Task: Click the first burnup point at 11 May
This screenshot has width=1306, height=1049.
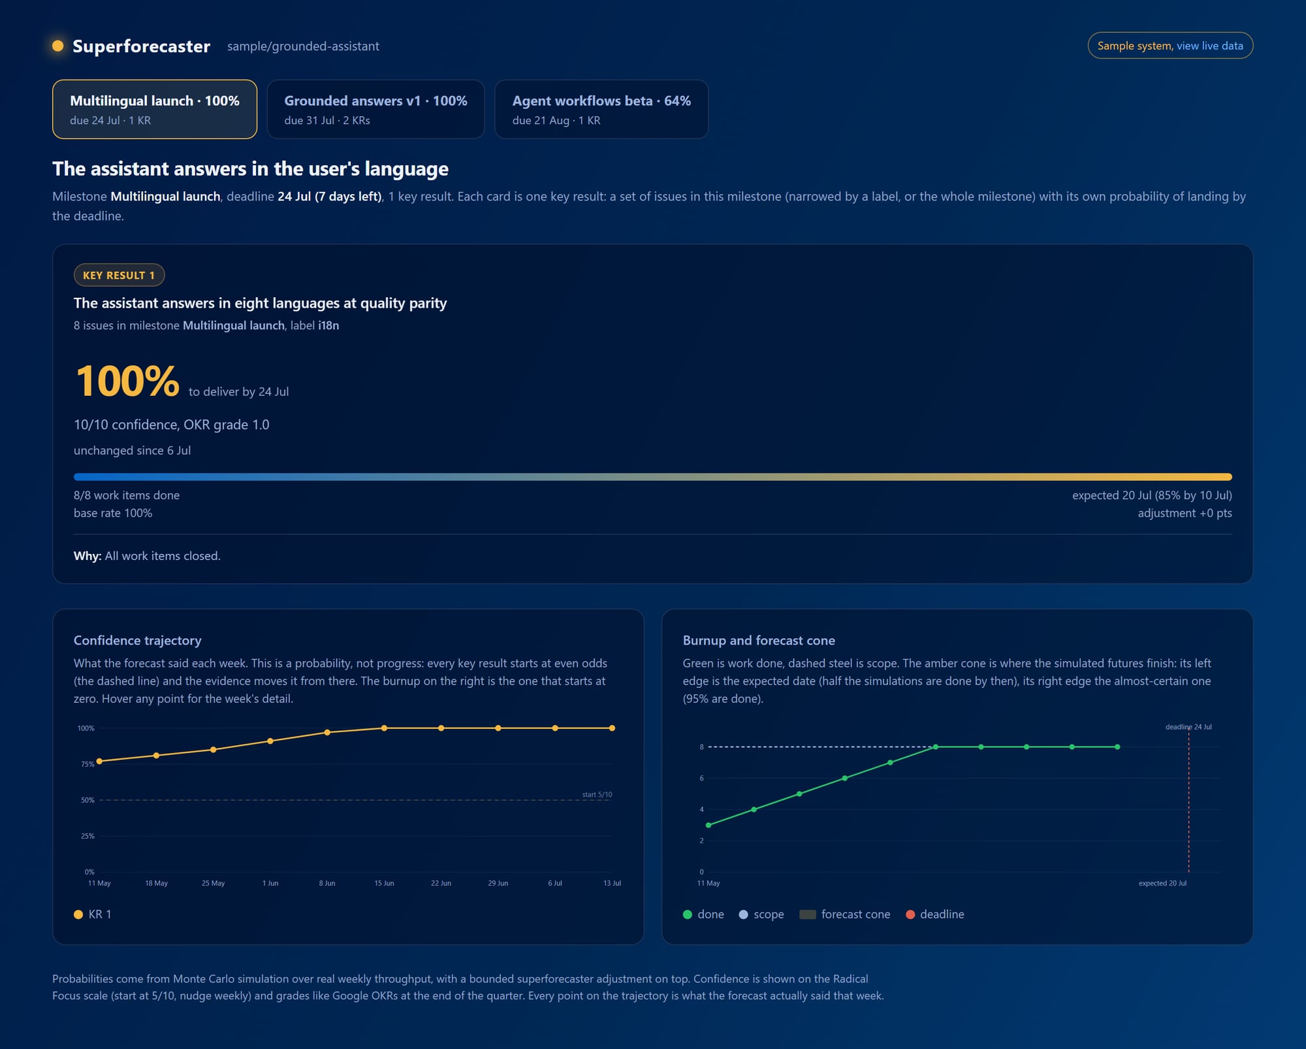Action: (709, 825)
